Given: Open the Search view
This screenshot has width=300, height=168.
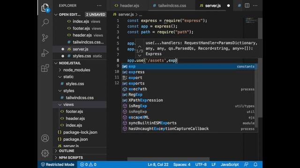Looking at the screenshot, I should [x=45, y=22].
